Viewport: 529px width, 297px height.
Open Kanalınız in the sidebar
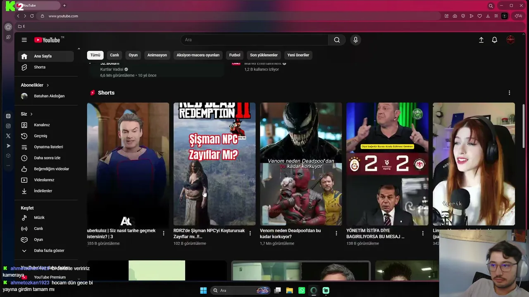[x=45, y=125]
